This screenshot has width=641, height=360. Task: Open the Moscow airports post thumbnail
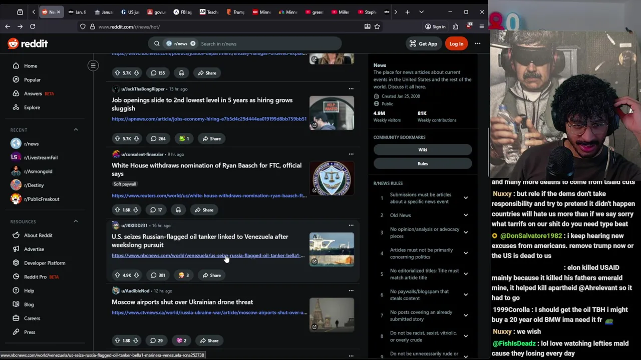pos(332,314)
